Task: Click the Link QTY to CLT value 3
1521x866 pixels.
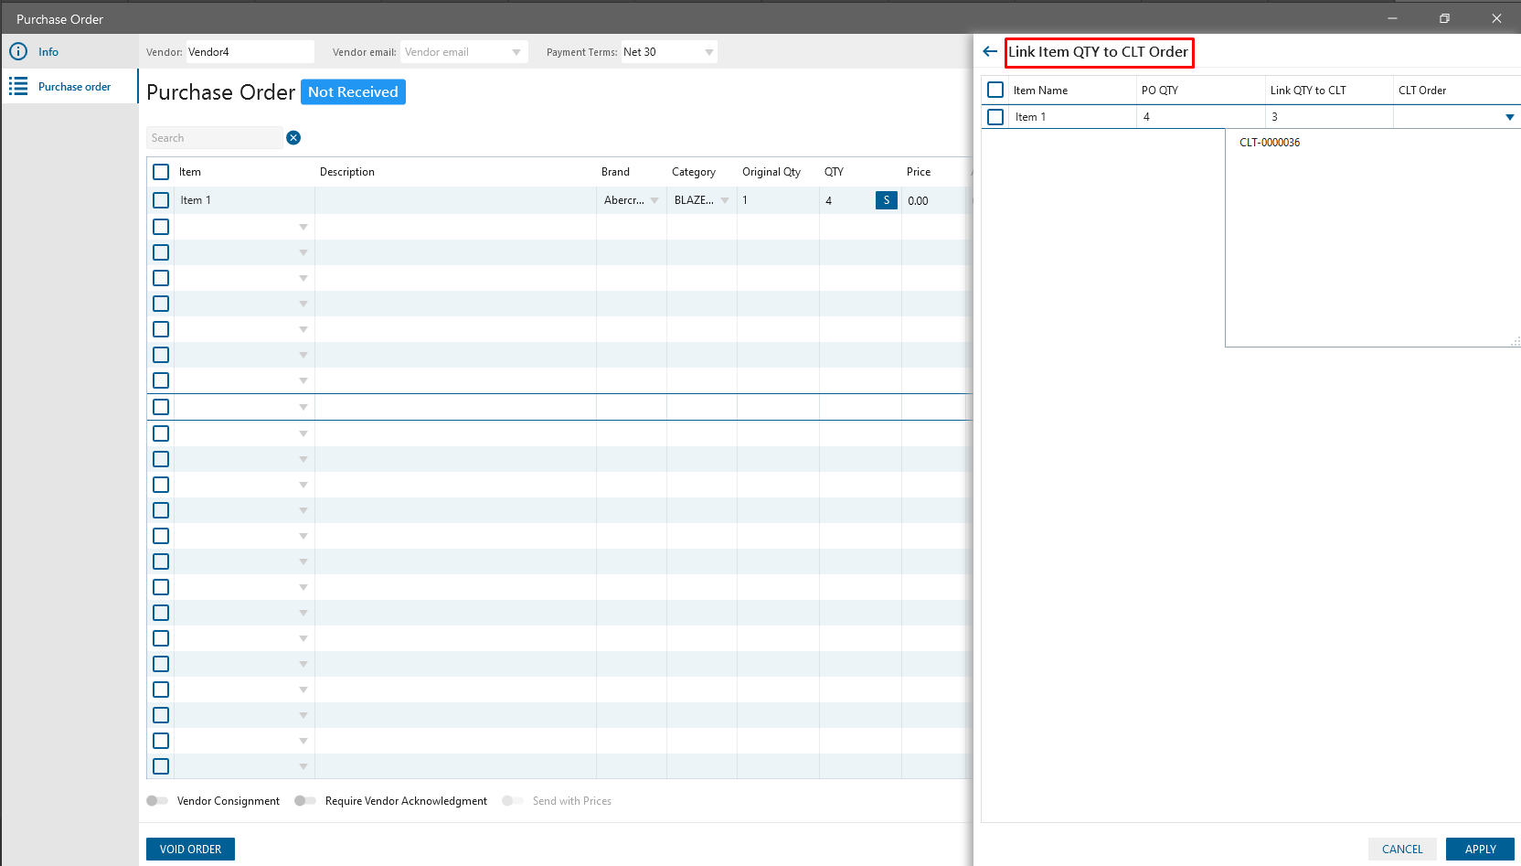Action: [1328, 117]
